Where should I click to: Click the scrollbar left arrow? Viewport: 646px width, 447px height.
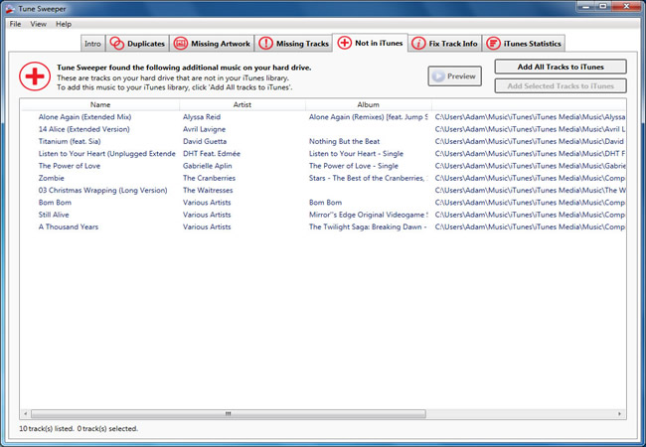click(26, 413)
